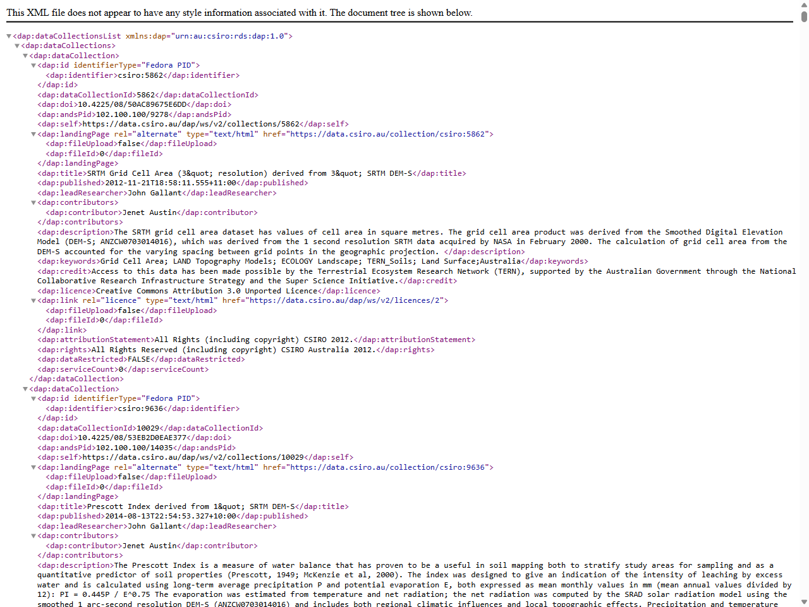
Task: Collapse the first dap:contributors node
Action: 33,203
